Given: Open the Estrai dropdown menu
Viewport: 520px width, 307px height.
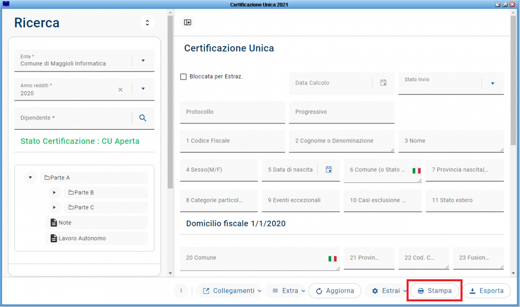Looking at the screenshot, I should pos(387,291).
